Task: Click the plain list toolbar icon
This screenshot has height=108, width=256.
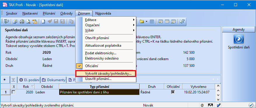Action: click(x=167, y=21)
